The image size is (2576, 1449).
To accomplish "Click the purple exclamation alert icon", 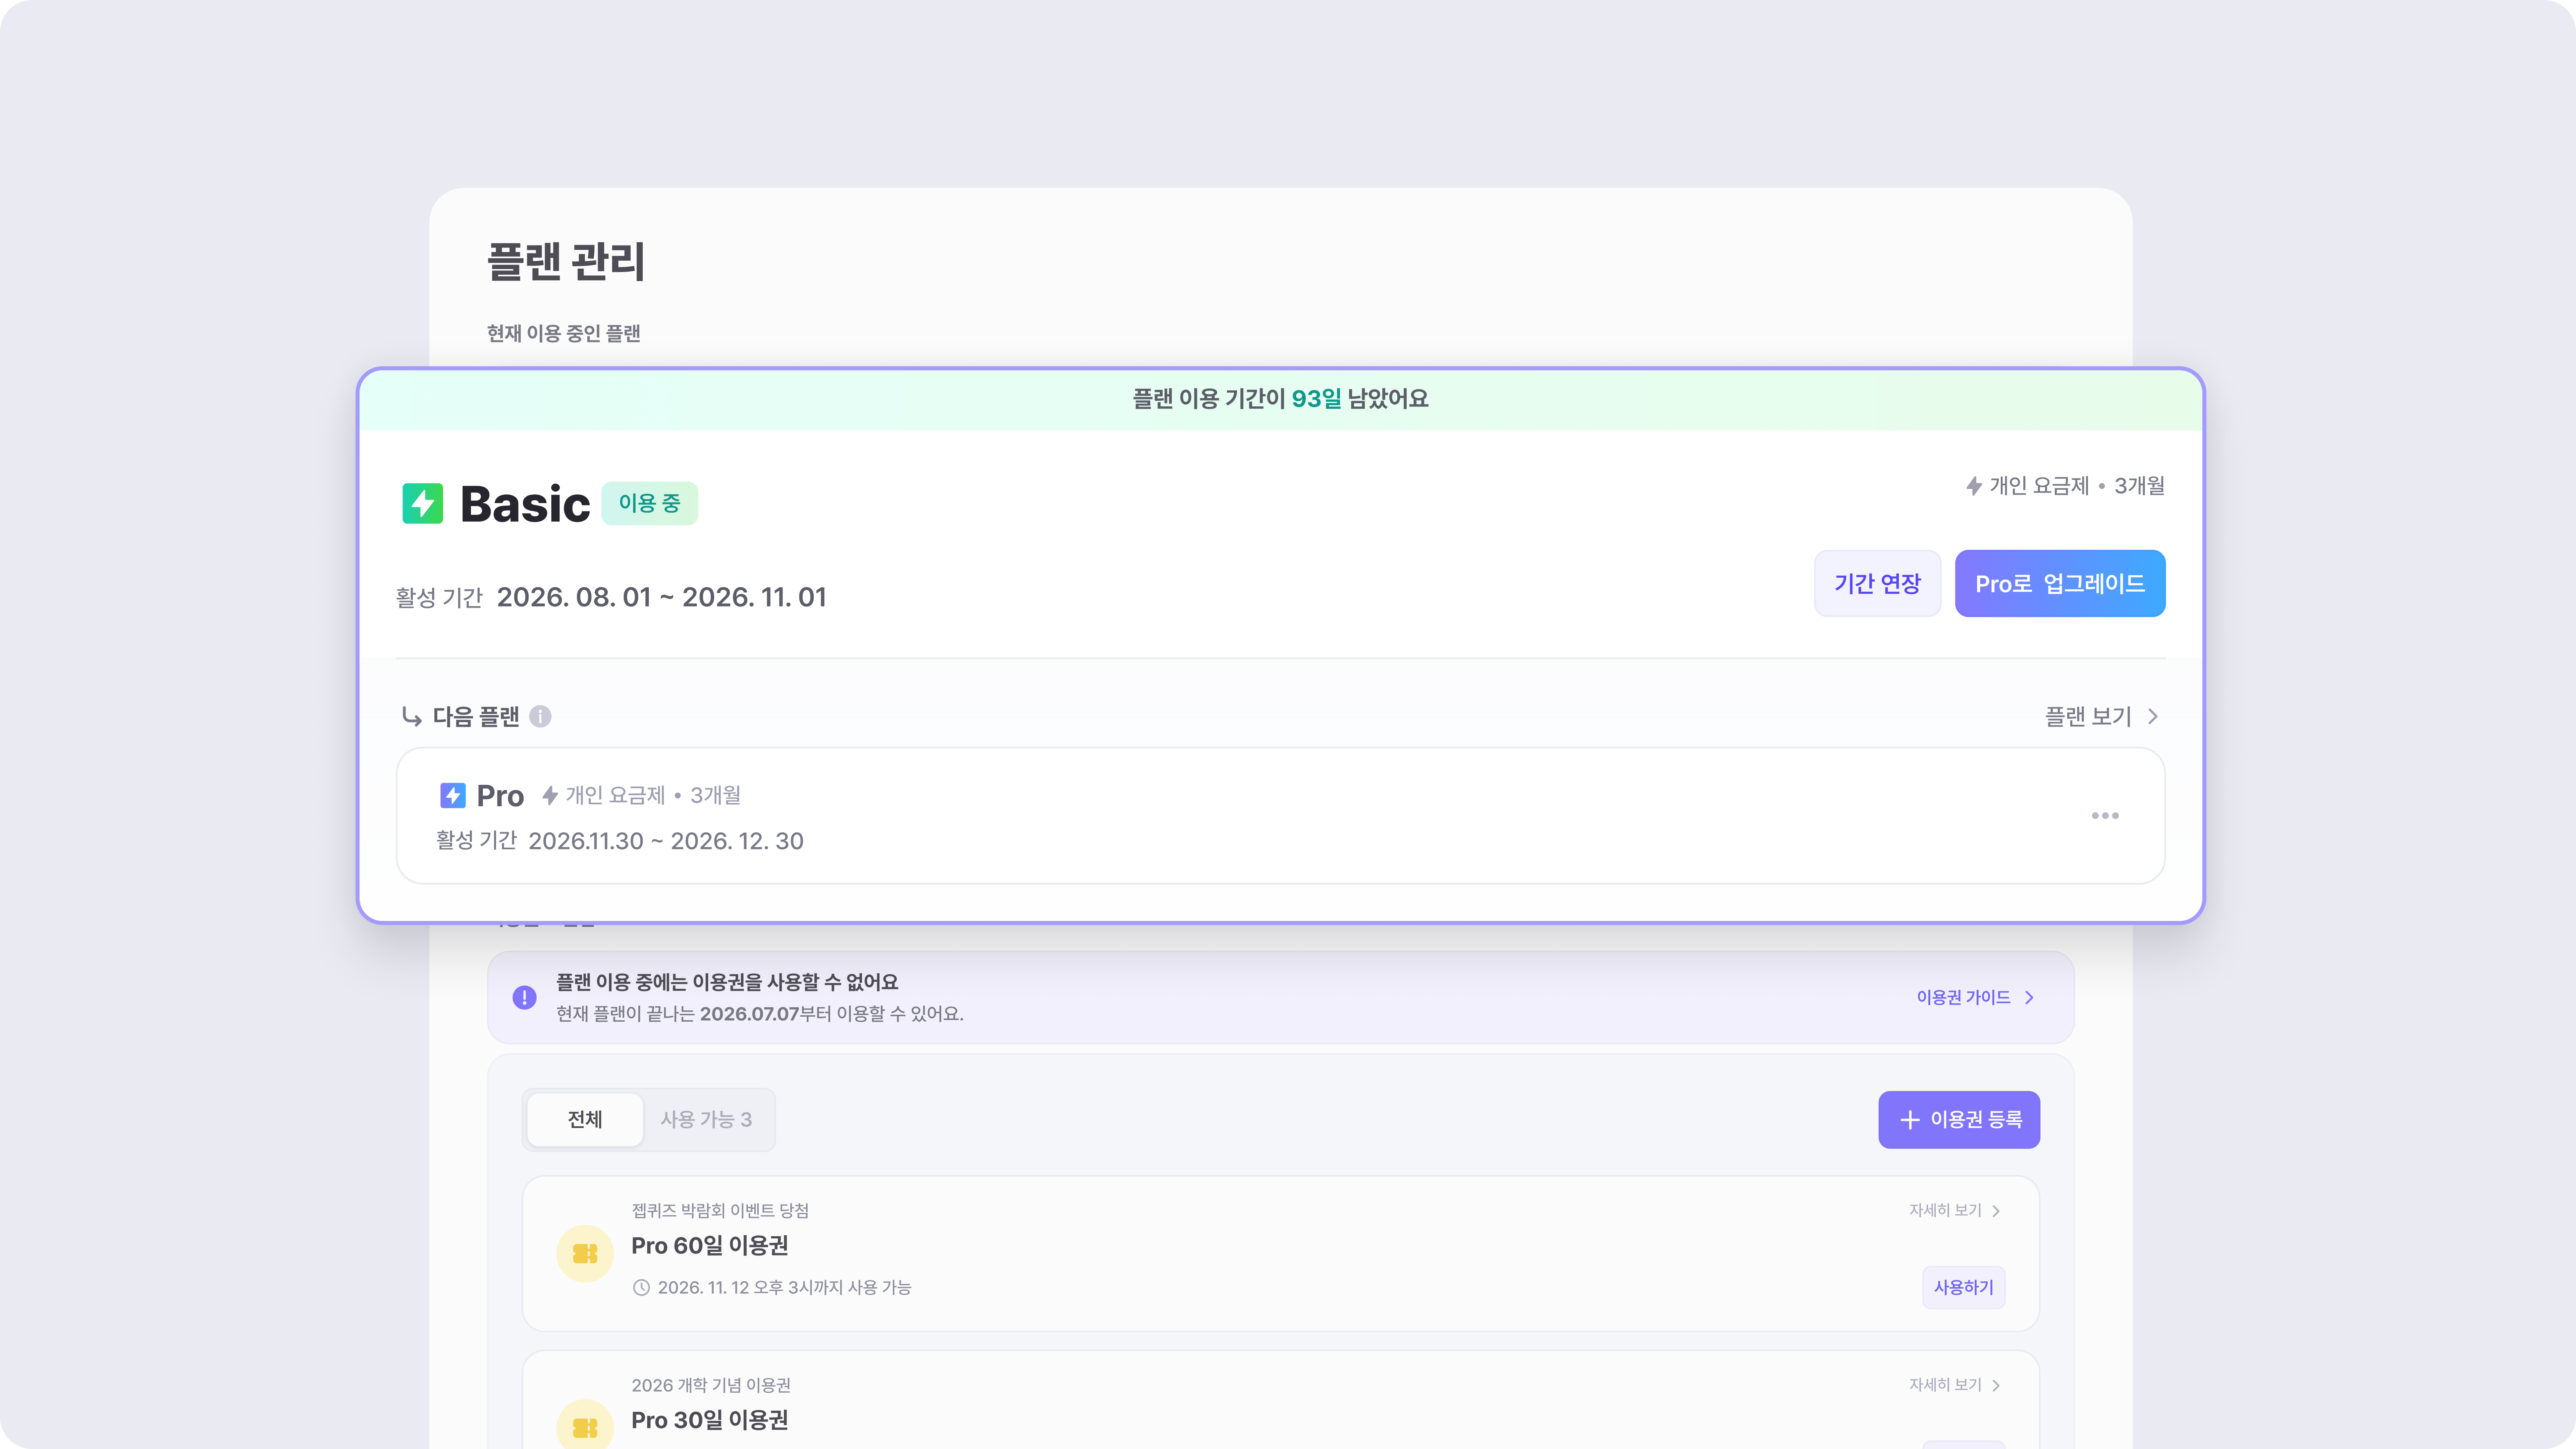I will click(524, 997).
